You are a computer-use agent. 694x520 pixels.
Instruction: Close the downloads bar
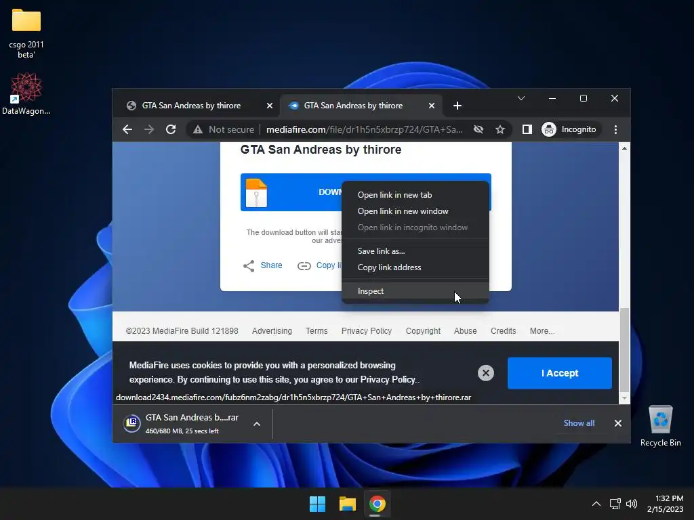coord(618,423)
